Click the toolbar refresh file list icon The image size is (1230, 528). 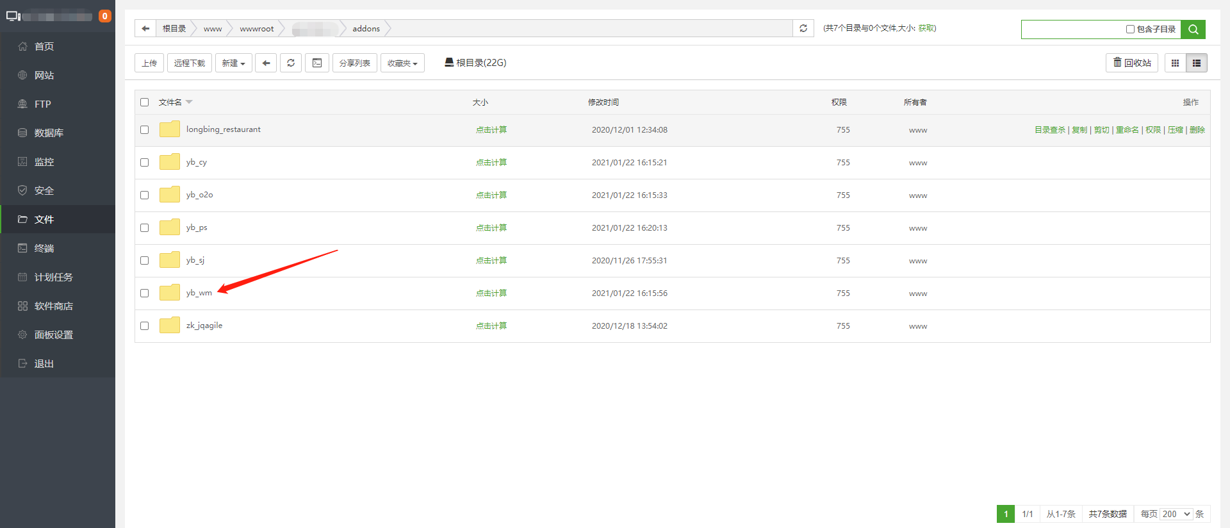291,63
